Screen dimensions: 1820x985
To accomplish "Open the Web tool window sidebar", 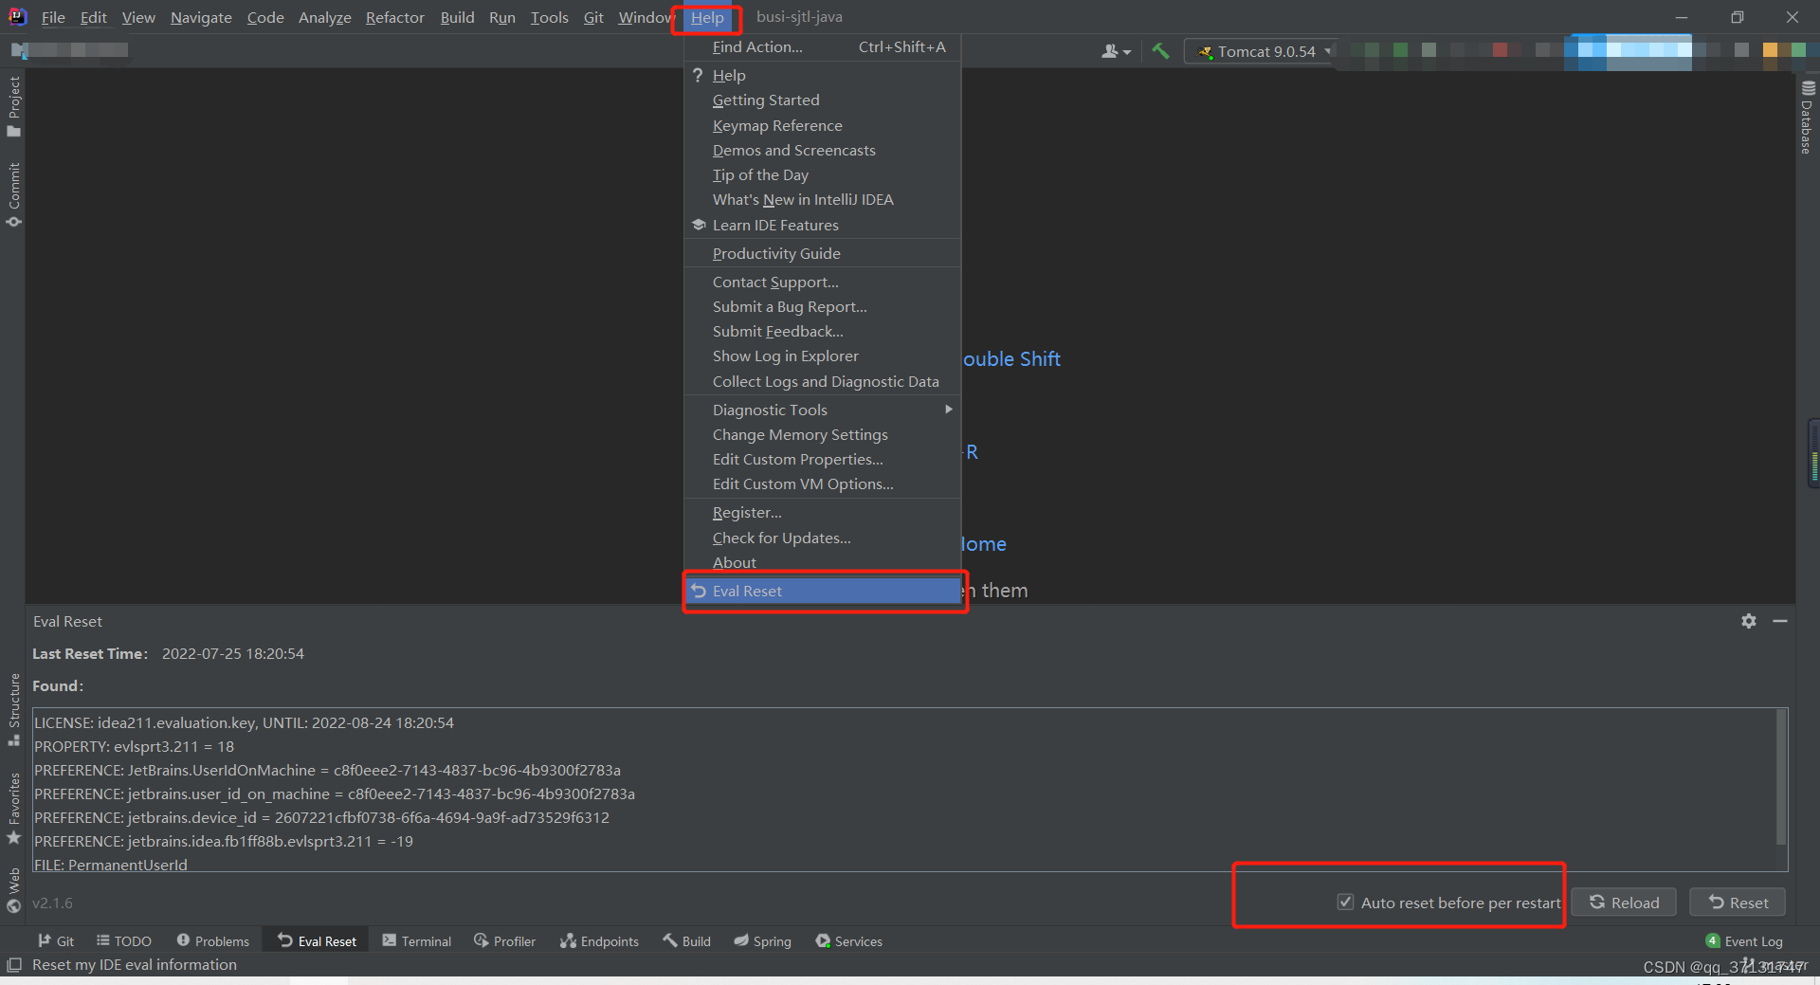I will click(x=13, y=890).
